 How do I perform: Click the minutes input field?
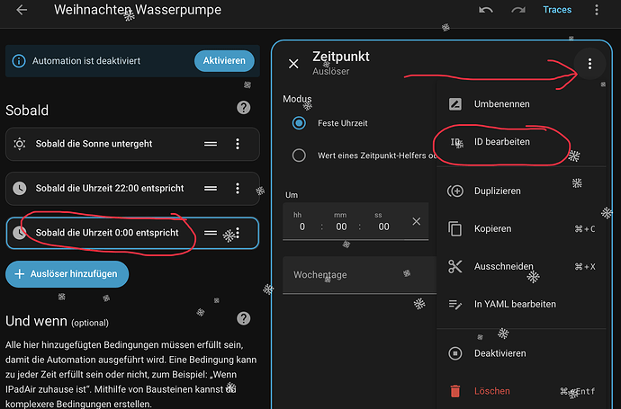[x=340, y=227]
